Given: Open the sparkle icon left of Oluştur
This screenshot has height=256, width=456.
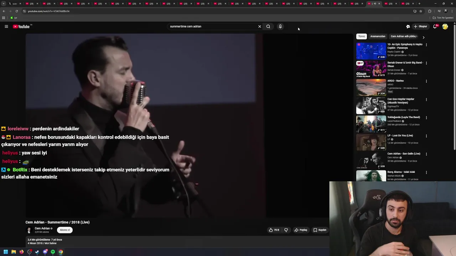Looking at the screenshot, I should click(408, 26).
